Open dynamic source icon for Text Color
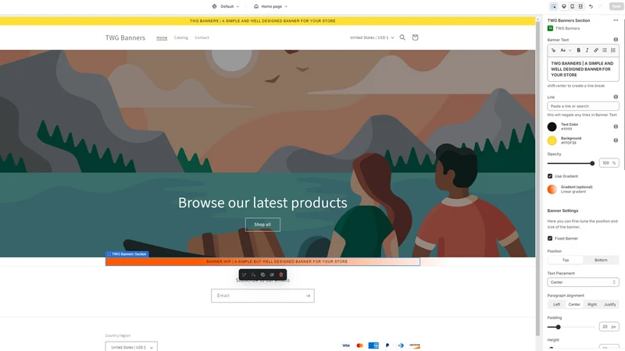Viewport: 625px width, 351px height. (616, 126)
